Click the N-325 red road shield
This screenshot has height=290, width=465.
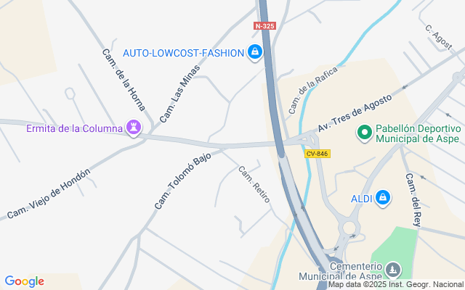coord(264,26)
